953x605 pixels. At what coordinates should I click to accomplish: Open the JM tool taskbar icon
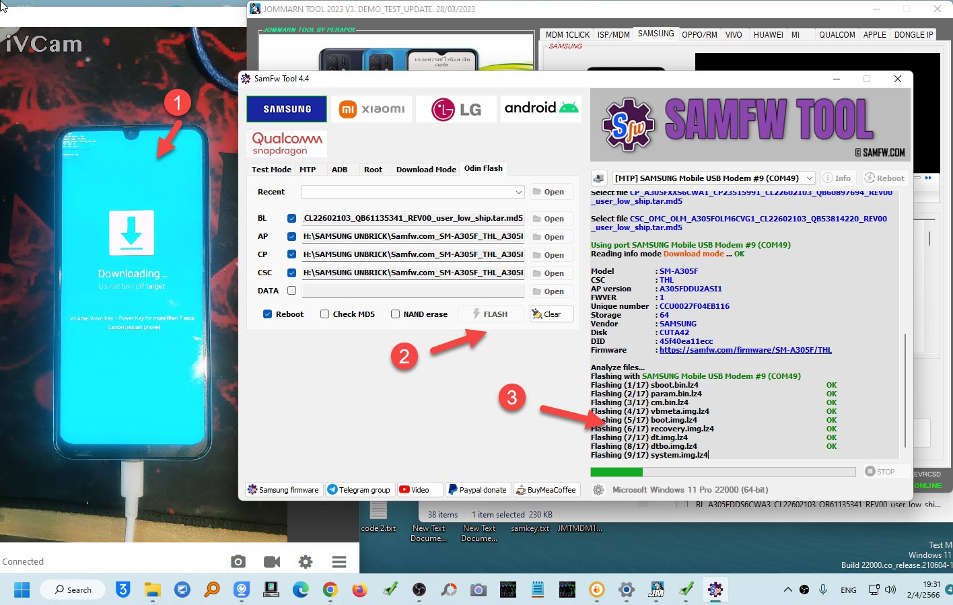pos(656,590)
